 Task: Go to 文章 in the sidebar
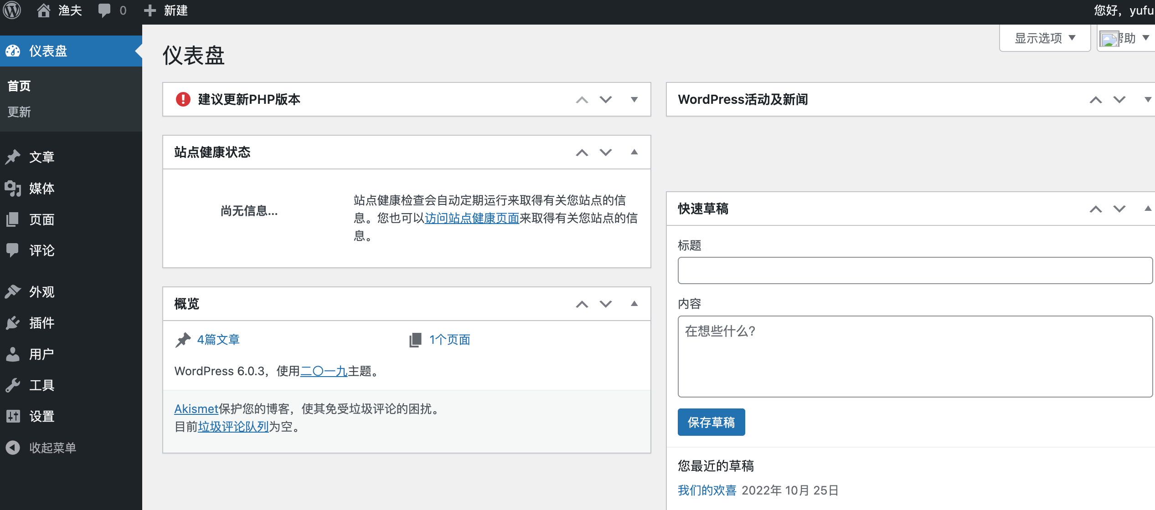(42, 157)
